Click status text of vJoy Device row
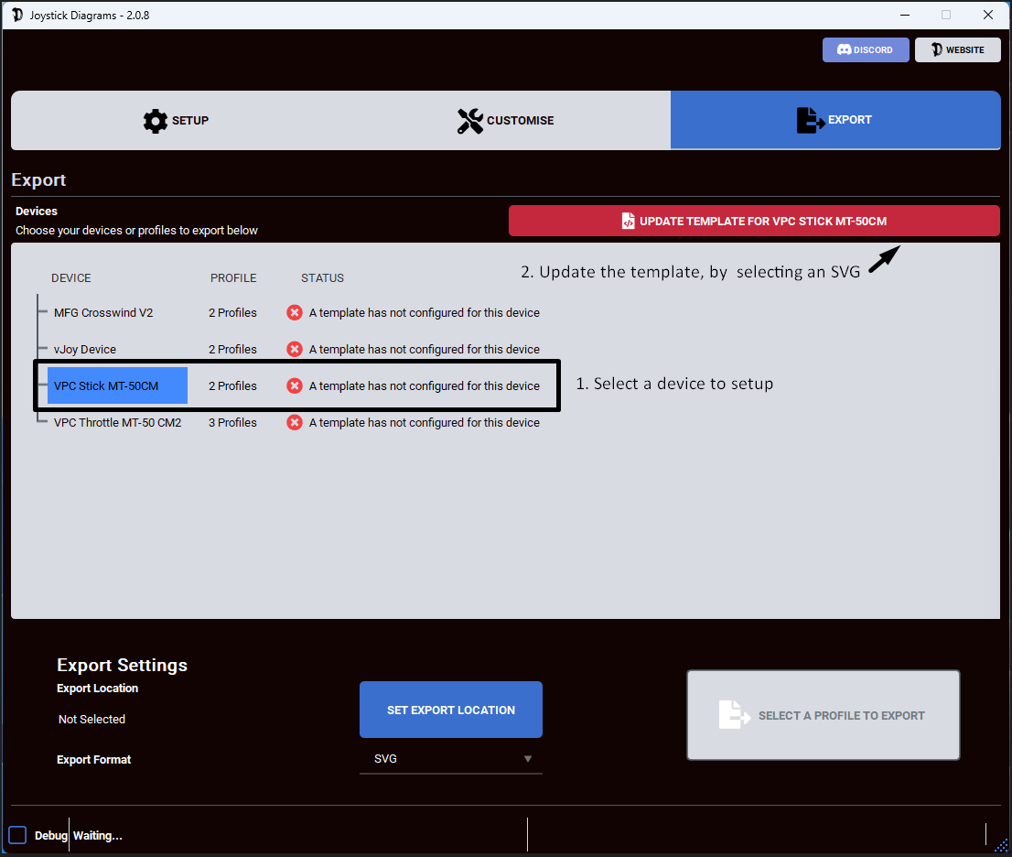This screenshot has width=1012, height=857. pyautogui.click(x=424, y=350)
